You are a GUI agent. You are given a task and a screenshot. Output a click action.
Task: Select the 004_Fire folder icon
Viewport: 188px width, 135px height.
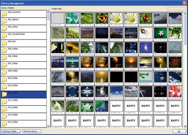point(4,43)
